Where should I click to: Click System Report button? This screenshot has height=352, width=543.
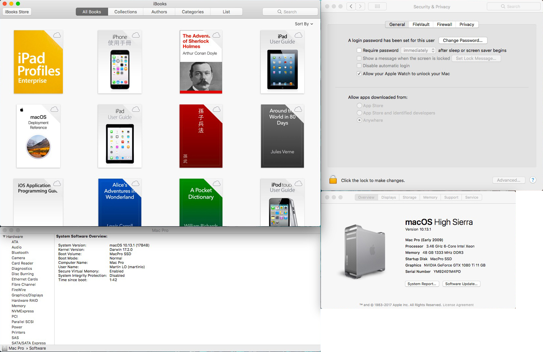[422, 284]
